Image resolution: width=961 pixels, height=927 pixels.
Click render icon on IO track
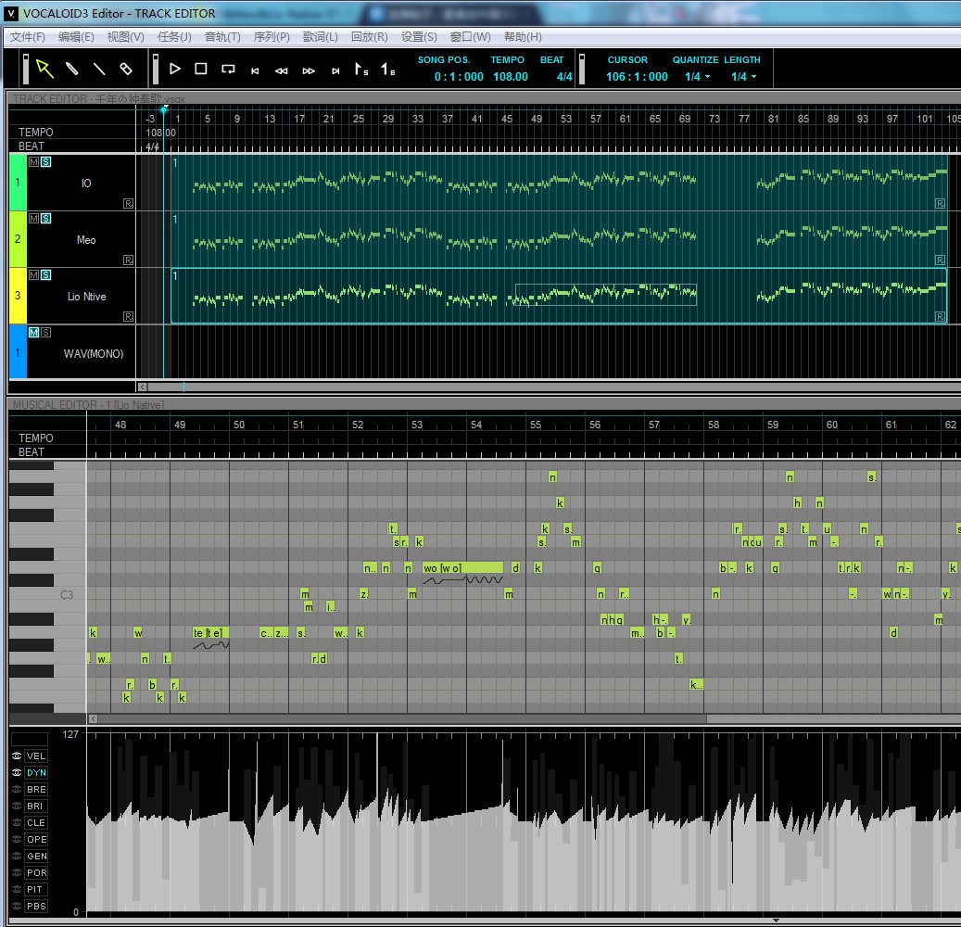click(128, 203)
